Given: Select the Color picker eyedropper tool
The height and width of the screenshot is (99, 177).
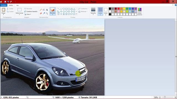Looking at the screenshot, I should point(44,13).
